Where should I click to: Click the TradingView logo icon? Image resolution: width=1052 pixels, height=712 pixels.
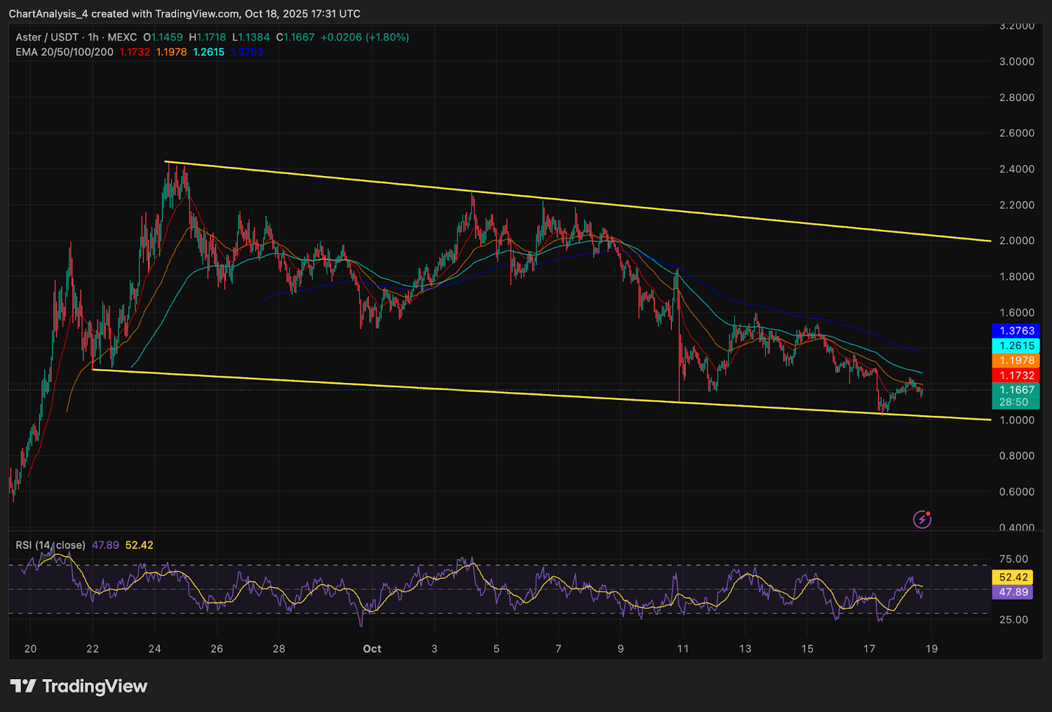(23, 686)
